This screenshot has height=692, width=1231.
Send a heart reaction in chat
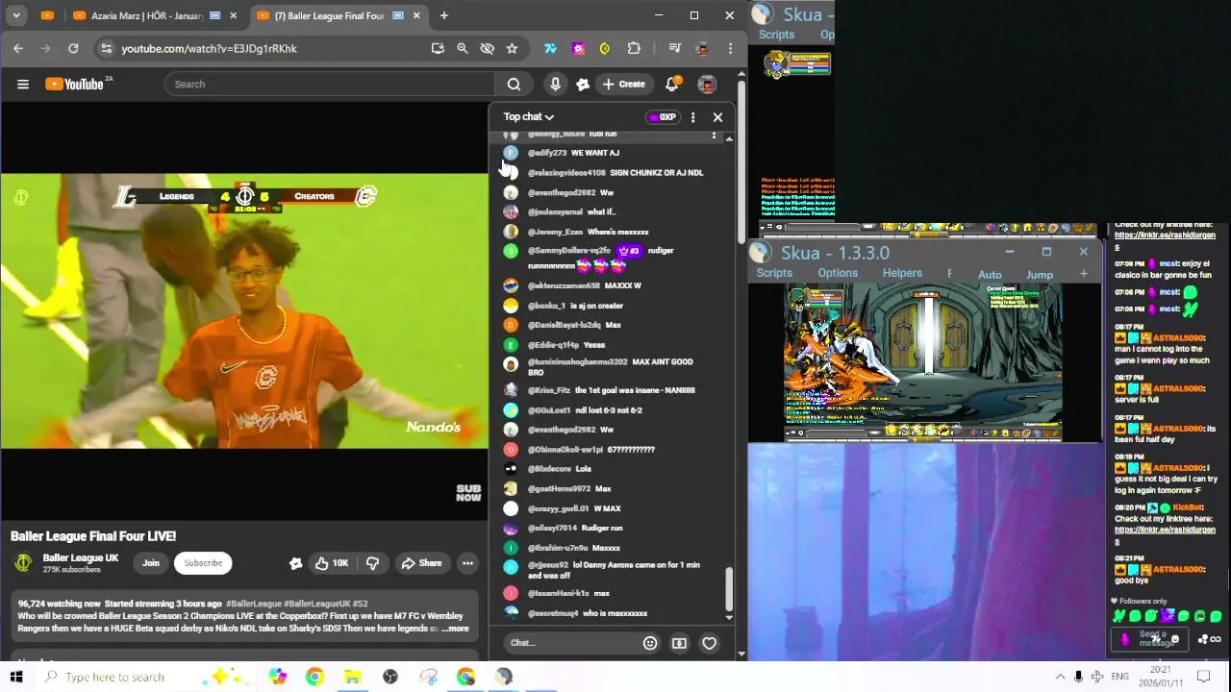709,643
